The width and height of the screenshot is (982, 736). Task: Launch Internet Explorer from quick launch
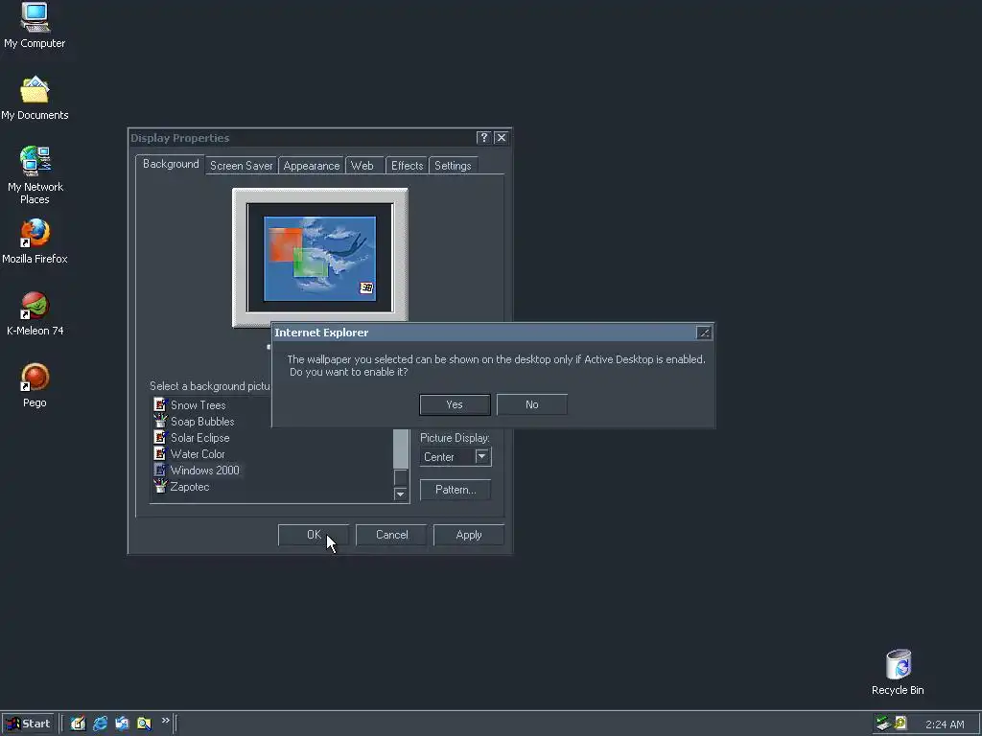(x=100, y=724)
